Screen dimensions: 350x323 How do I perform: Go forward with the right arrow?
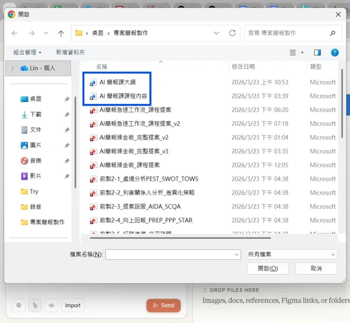tap(32, 33)
